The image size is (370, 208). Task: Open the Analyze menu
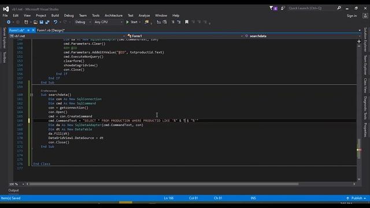[x=144, y=16]
